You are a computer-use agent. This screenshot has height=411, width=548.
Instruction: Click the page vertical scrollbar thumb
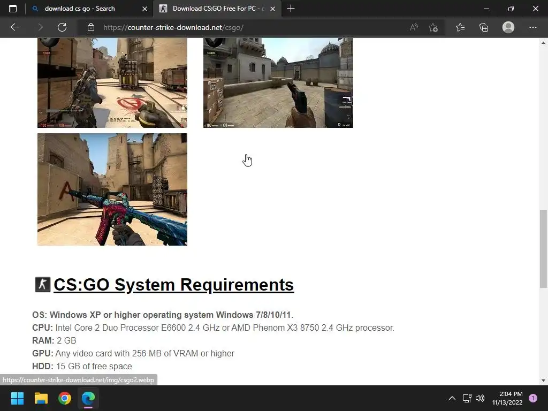point(543,248)
